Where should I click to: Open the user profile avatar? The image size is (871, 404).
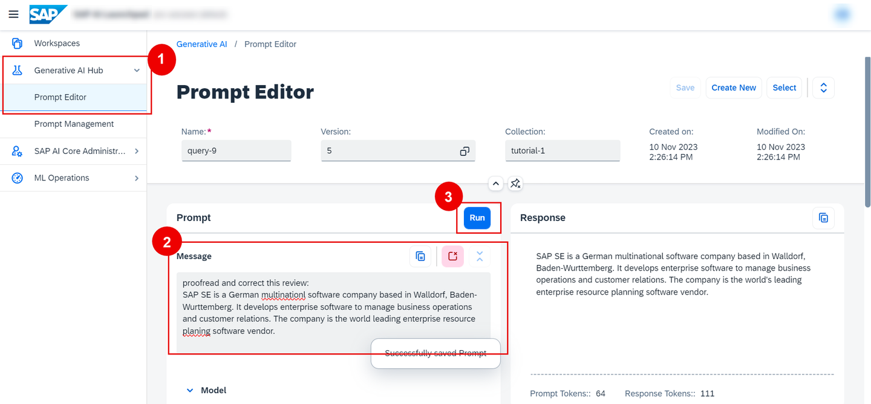(x=841, y=14)
